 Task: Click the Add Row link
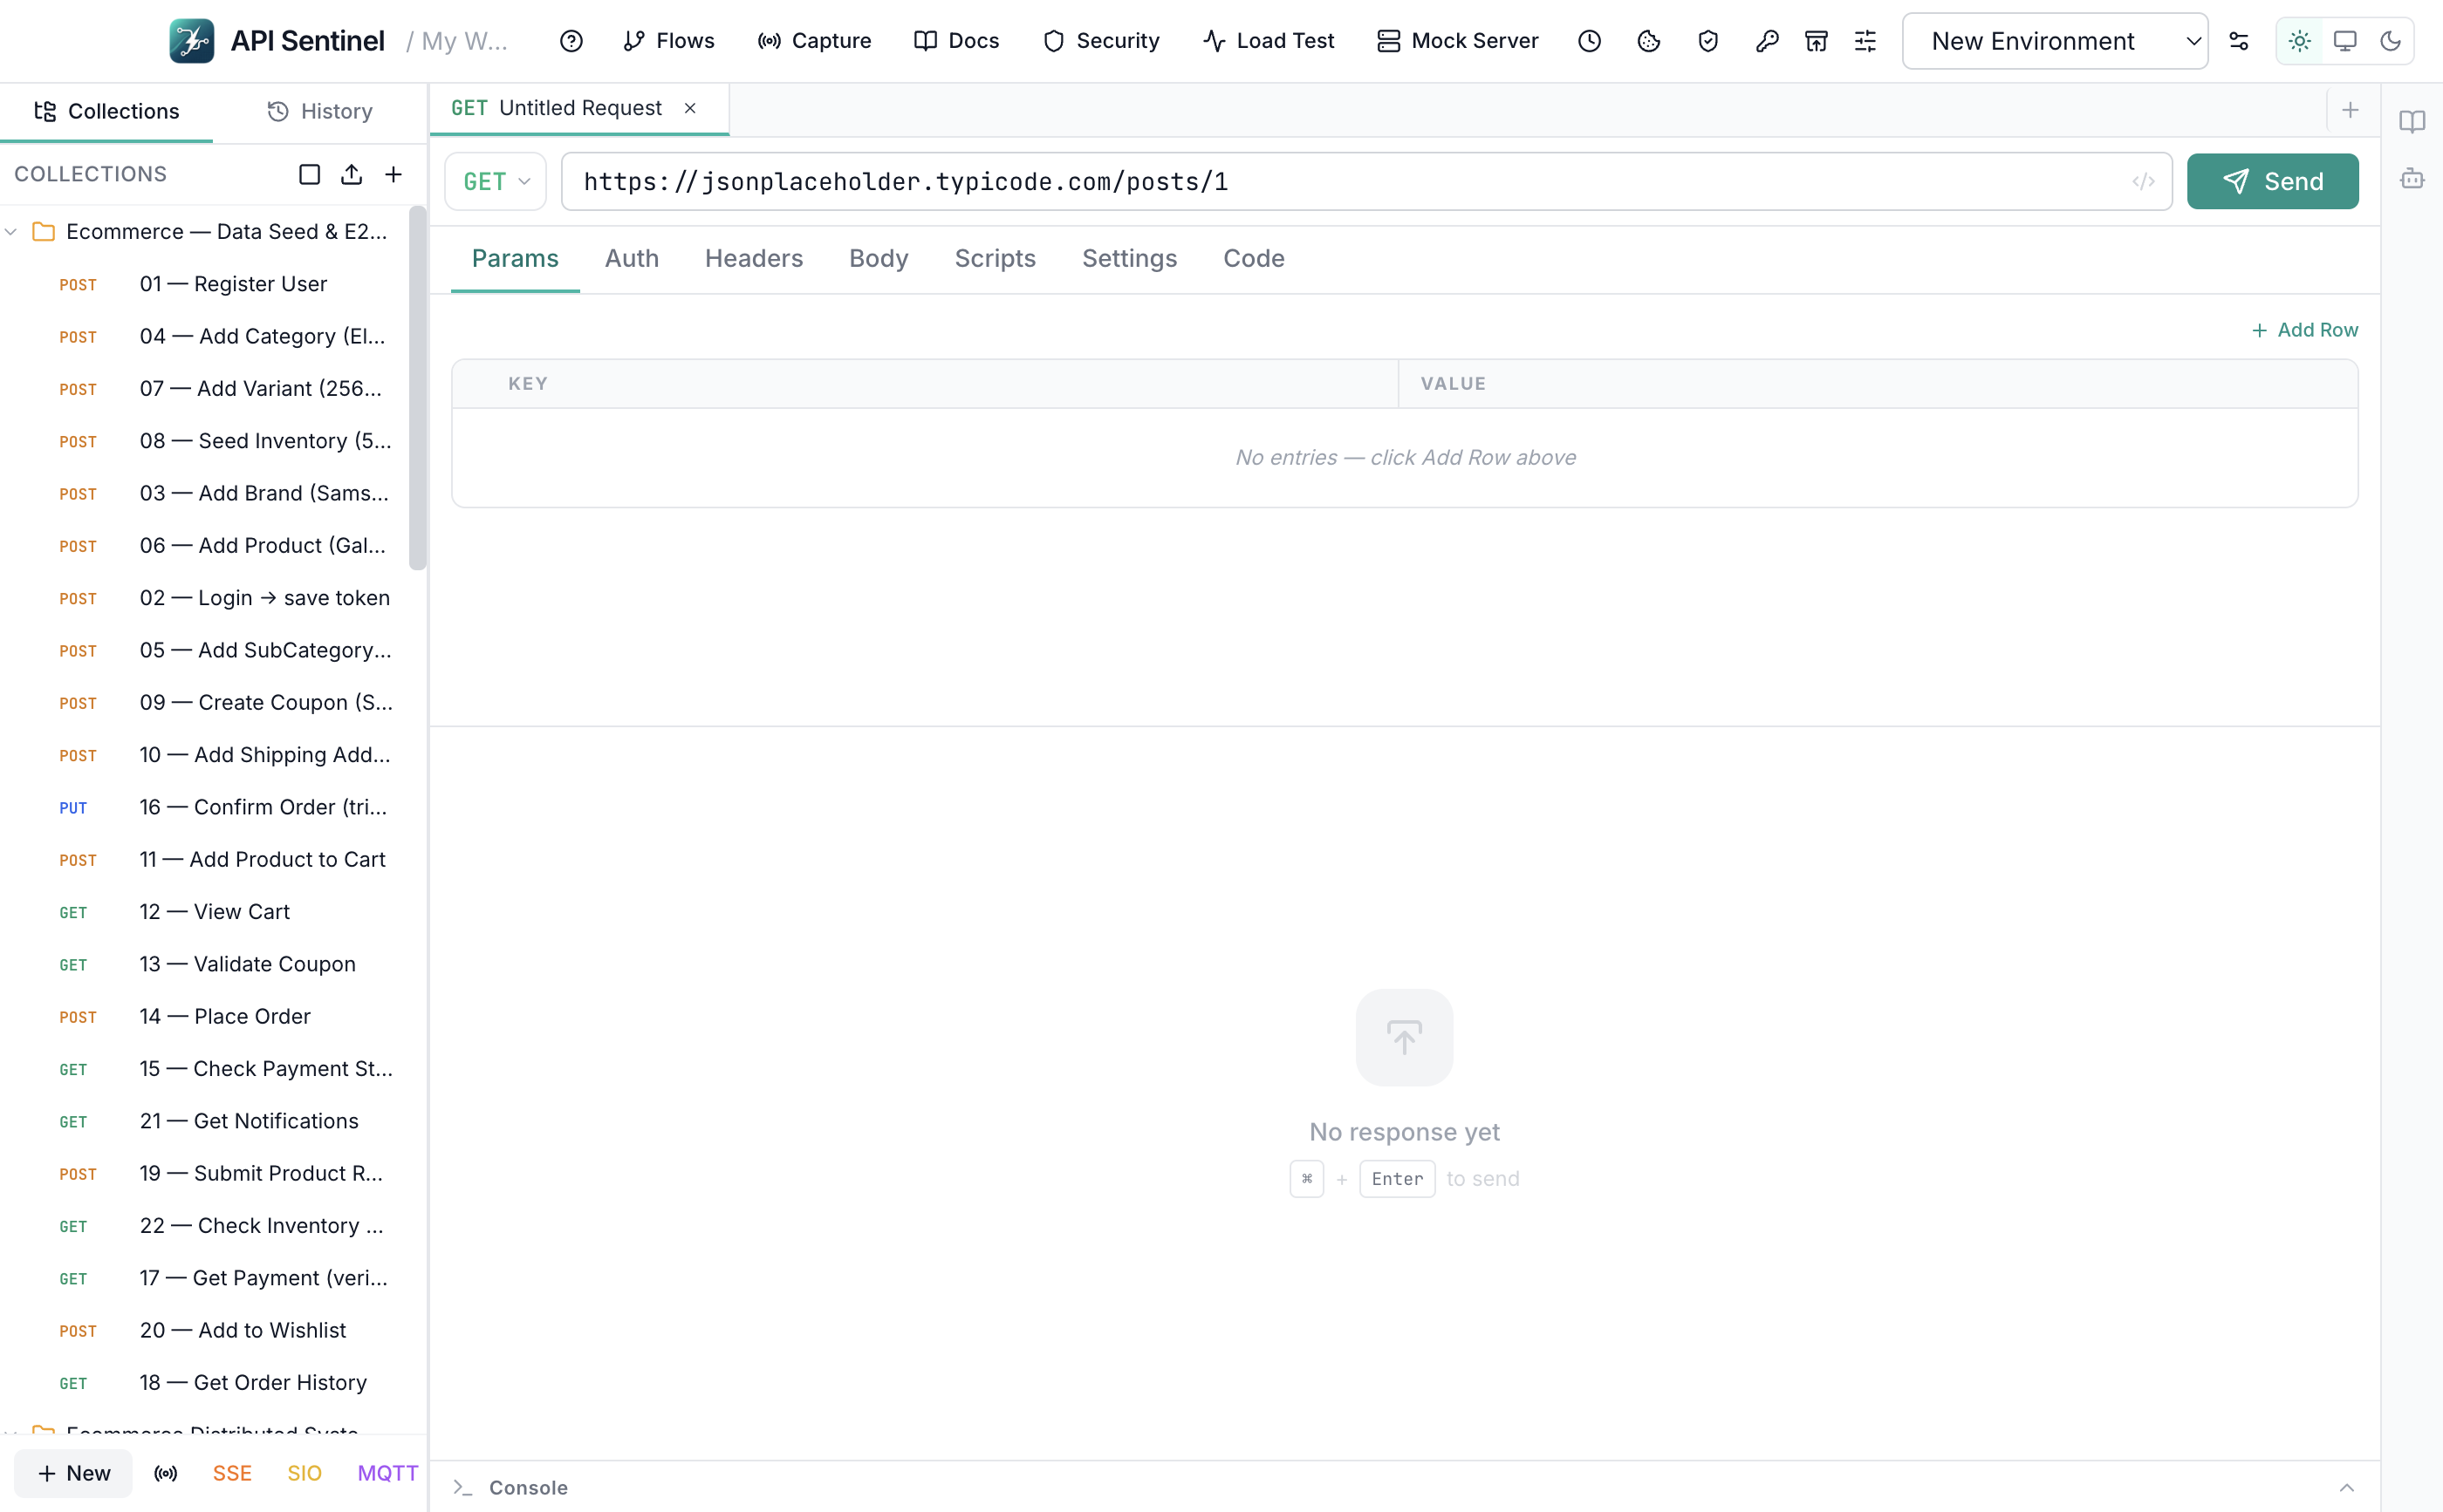pos(2304,330)
